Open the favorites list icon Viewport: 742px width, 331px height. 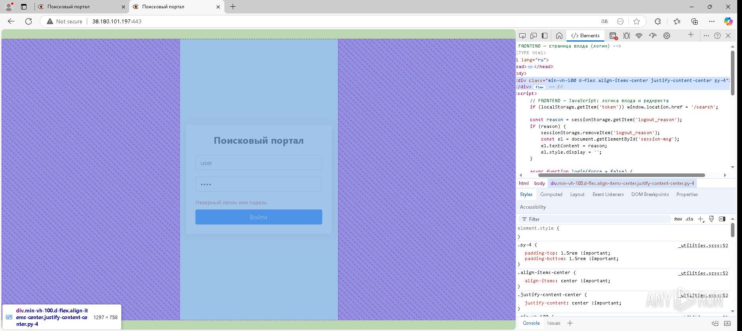point(677,21)
